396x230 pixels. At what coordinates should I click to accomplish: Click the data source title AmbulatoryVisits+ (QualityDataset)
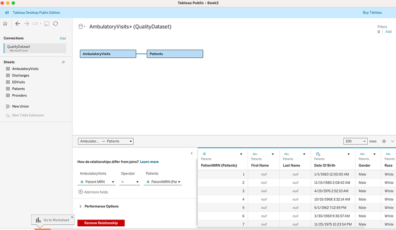[130, 27]
